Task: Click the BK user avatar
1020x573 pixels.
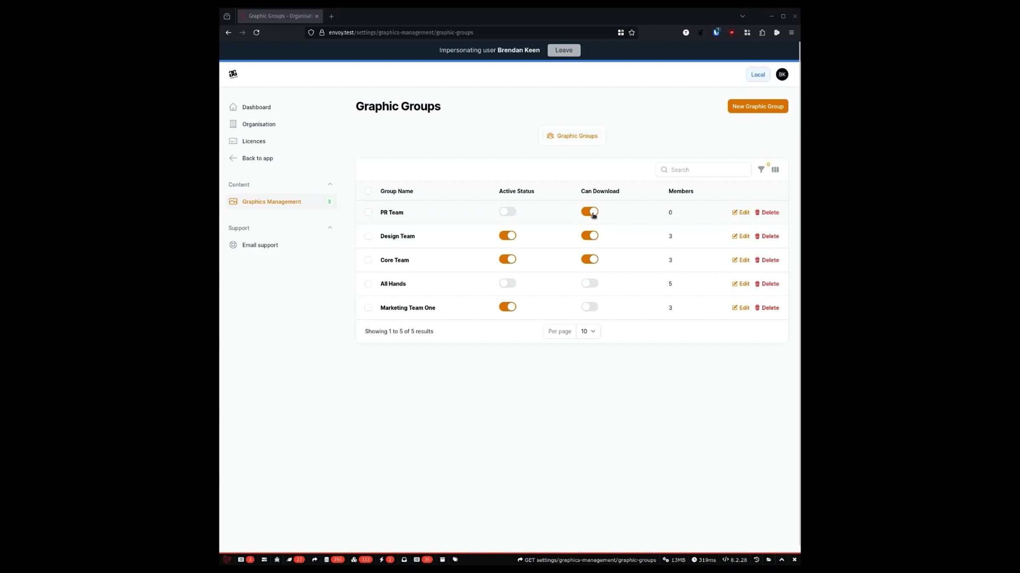Action: pos(782,74)
